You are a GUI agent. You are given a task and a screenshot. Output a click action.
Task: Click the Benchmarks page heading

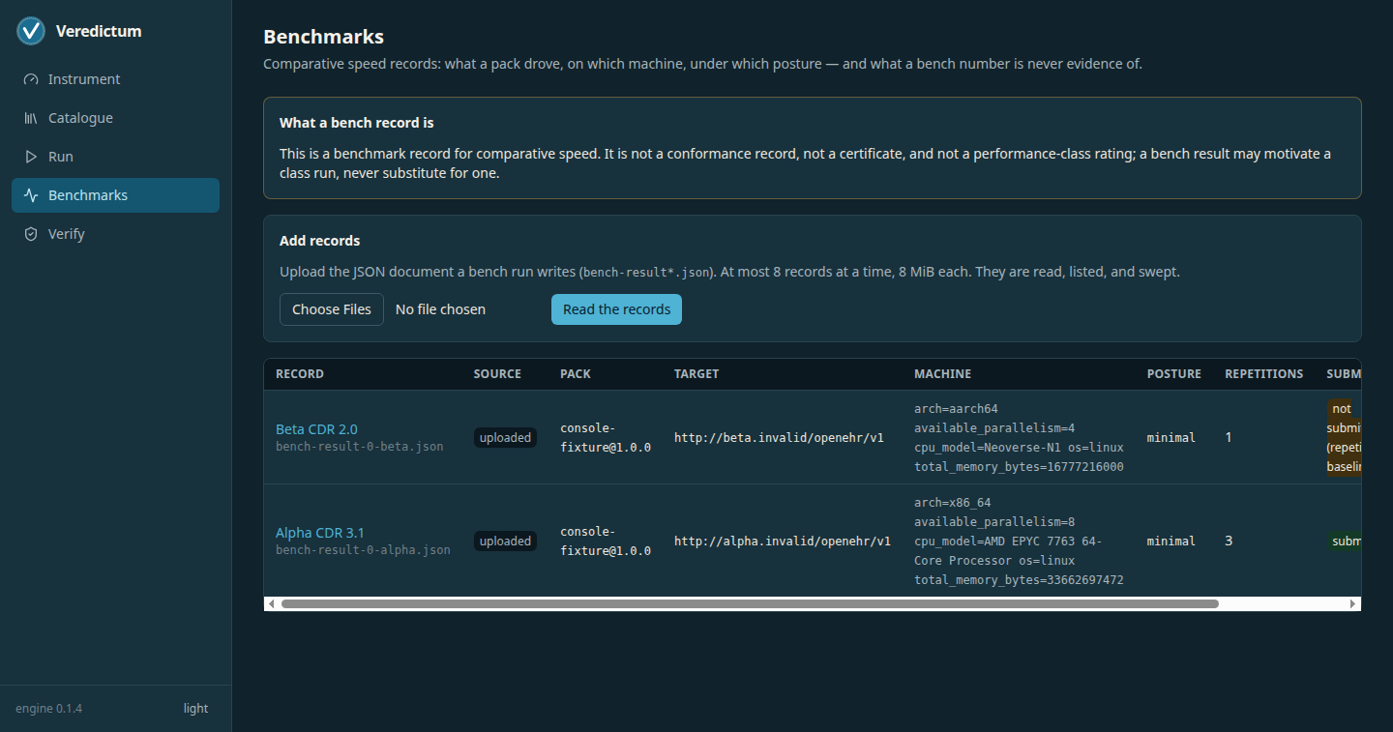323,37
